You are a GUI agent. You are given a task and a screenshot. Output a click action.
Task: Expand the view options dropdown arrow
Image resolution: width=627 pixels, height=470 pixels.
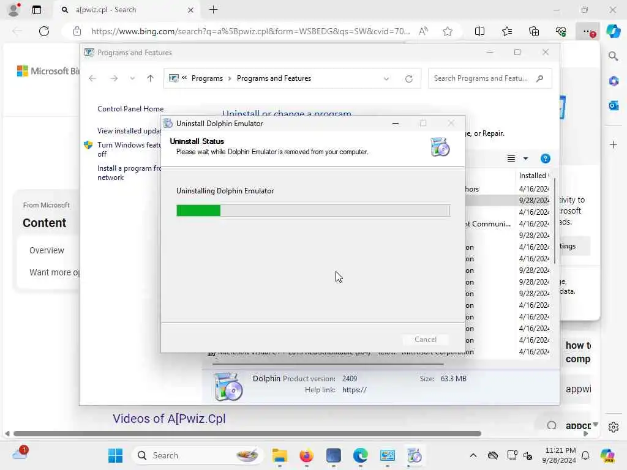click(x=525, y=159)
